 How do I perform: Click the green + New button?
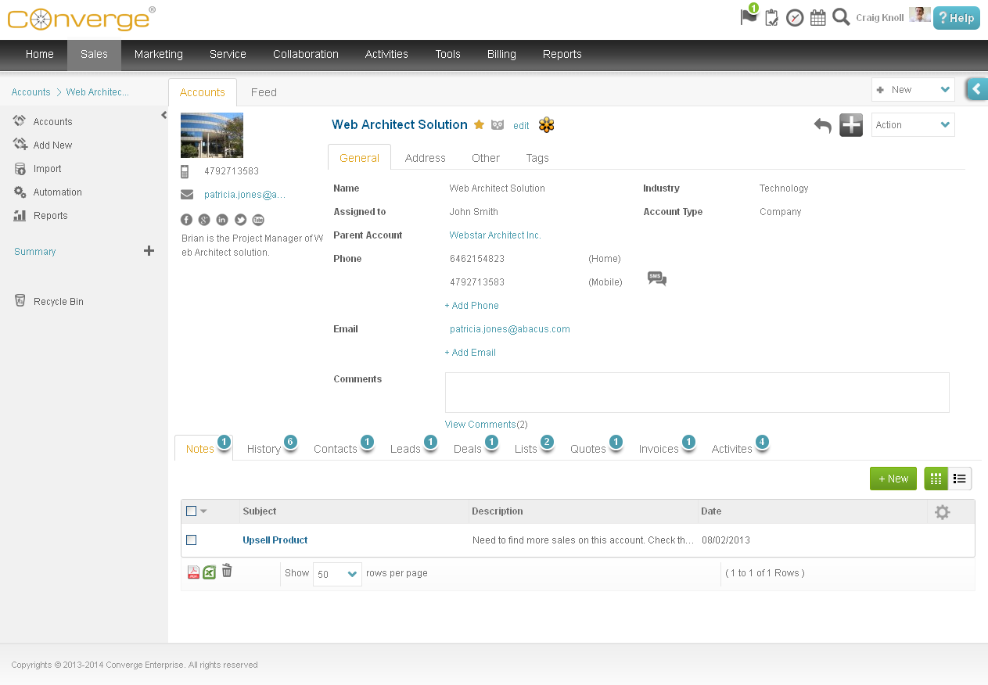893,479
